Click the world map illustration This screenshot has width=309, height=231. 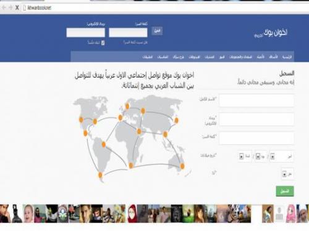tap(132, 139)
